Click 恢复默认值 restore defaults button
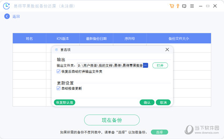 click(65, 102)
